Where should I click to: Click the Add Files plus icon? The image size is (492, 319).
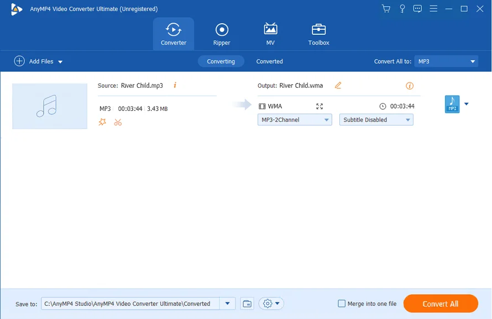point(19,61)
